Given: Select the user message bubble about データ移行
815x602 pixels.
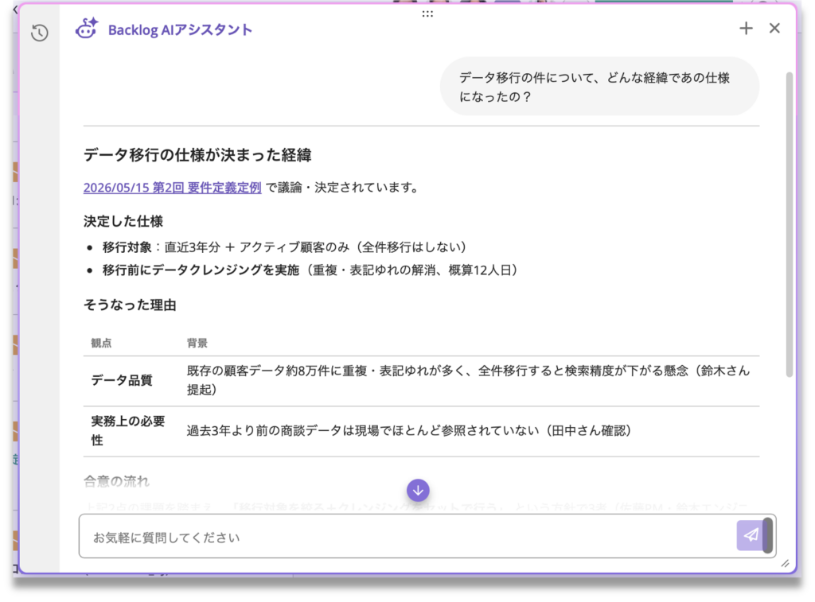Looking at the screenshot, I should coord(599,87).
